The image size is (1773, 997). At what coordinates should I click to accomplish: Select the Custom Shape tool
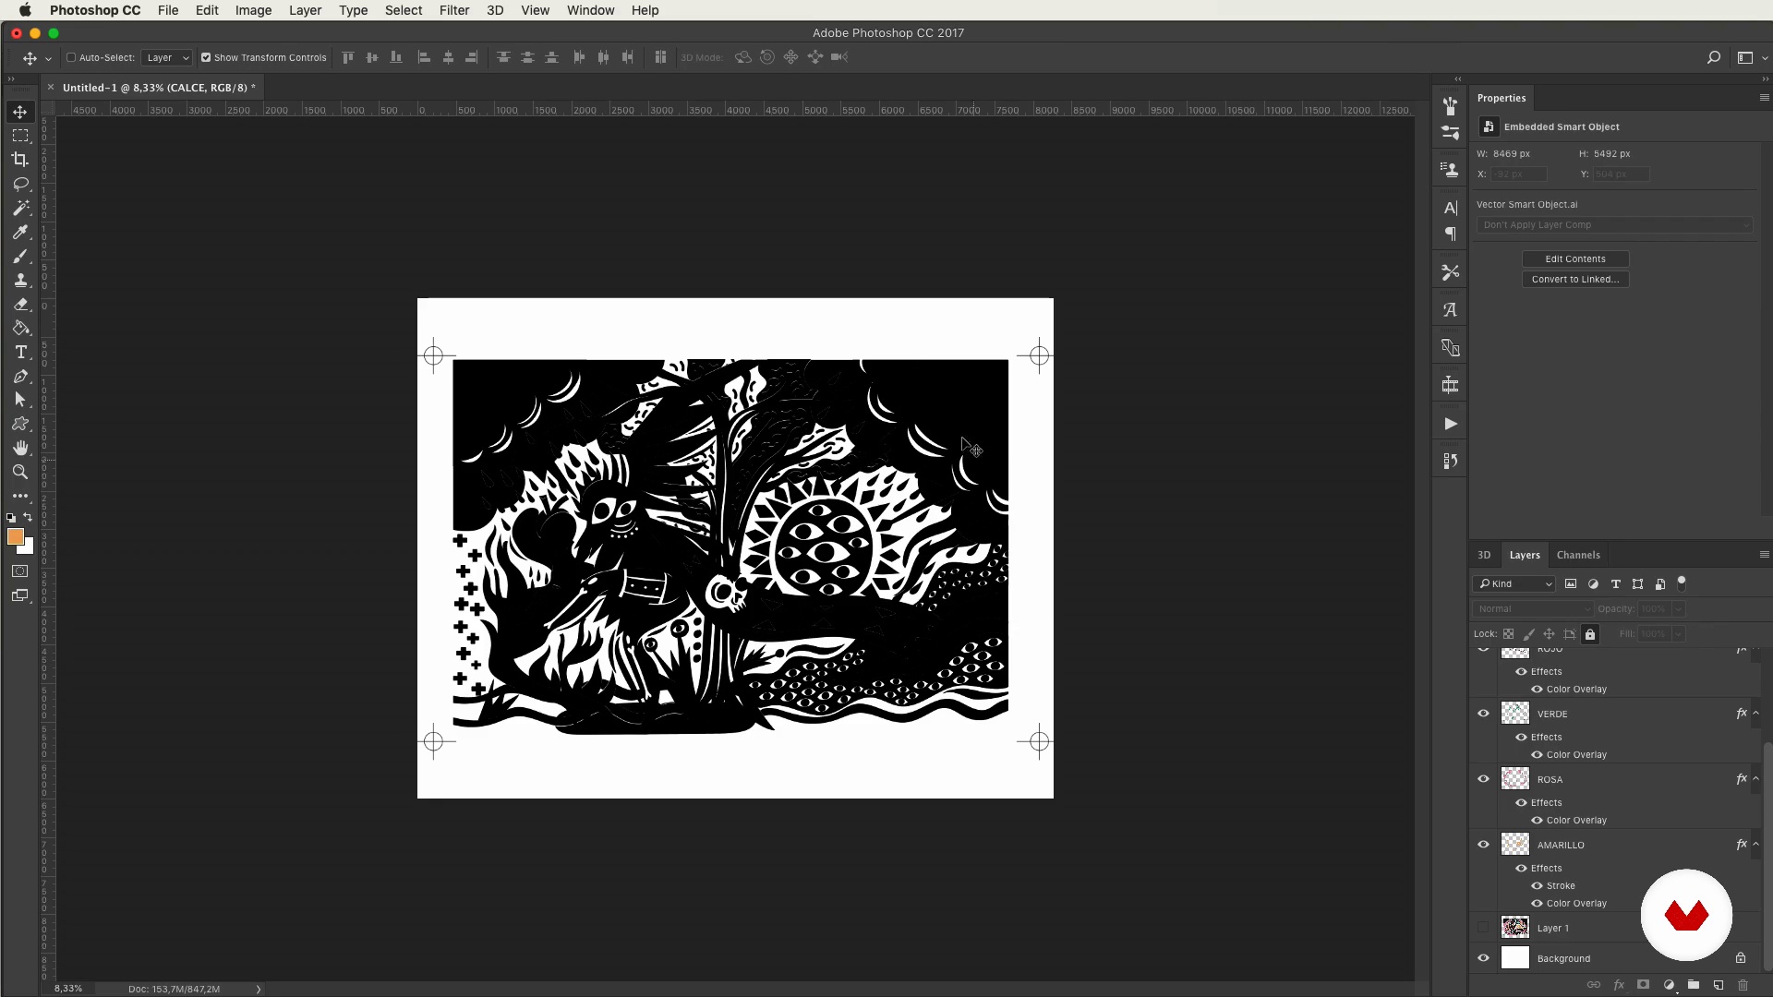[20, 424]
